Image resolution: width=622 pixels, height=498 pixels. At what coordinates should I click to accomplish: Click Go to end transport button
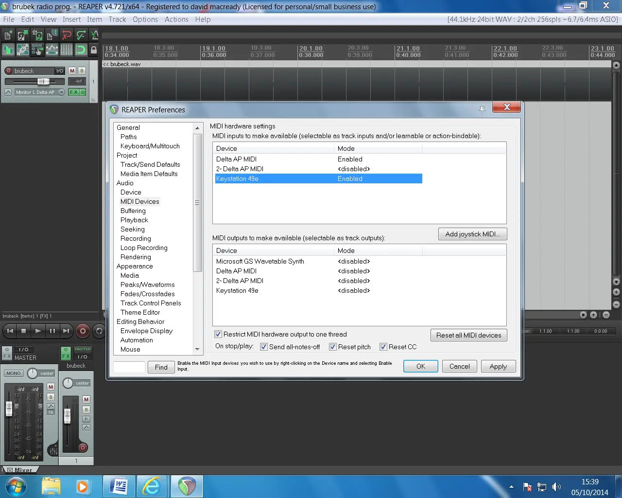click(x=66, y=331)
